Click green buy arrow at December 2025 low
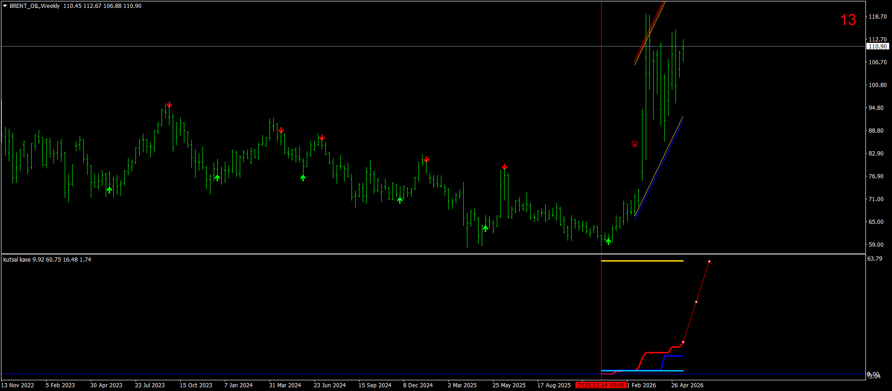Image resolution: width=892 pixels, height=391 pixels. (x=608, y=241)
